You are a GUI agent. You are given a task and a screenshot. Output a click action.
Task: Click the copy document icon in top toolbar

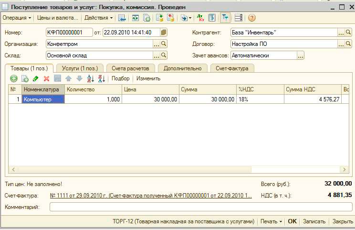coord(146,18)
